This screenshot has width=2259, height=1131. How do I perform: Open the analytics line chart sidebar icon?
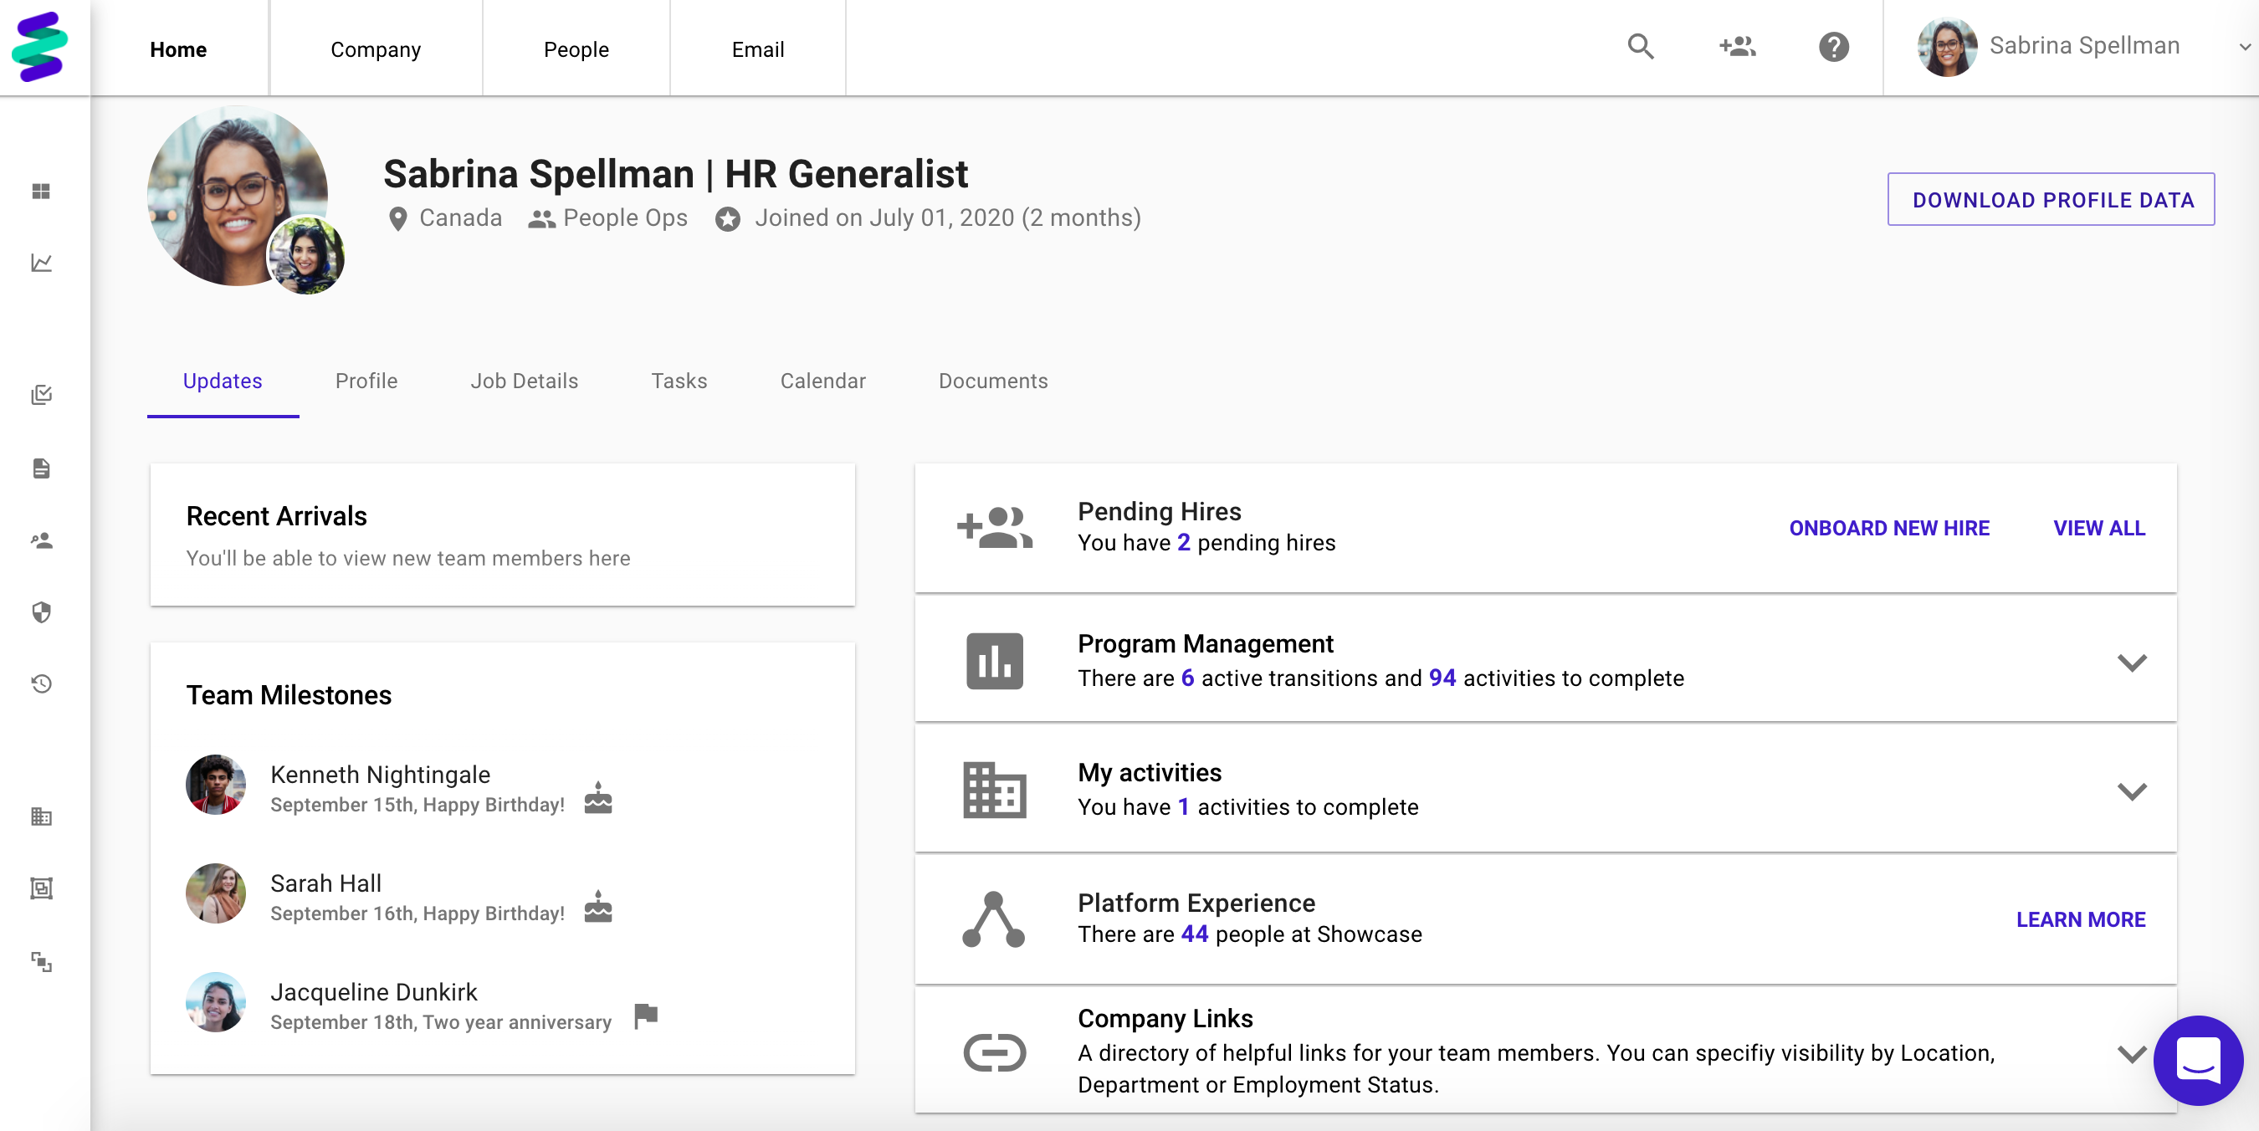click(x=41, y=263)
